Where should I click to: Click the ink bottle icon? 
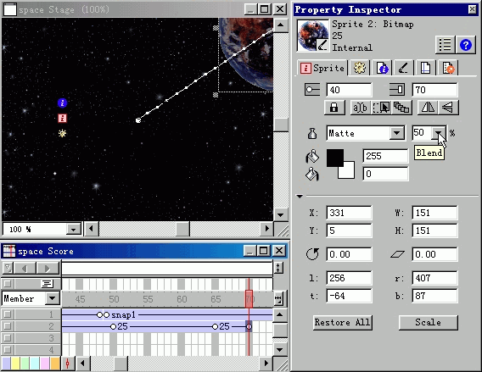312,133
